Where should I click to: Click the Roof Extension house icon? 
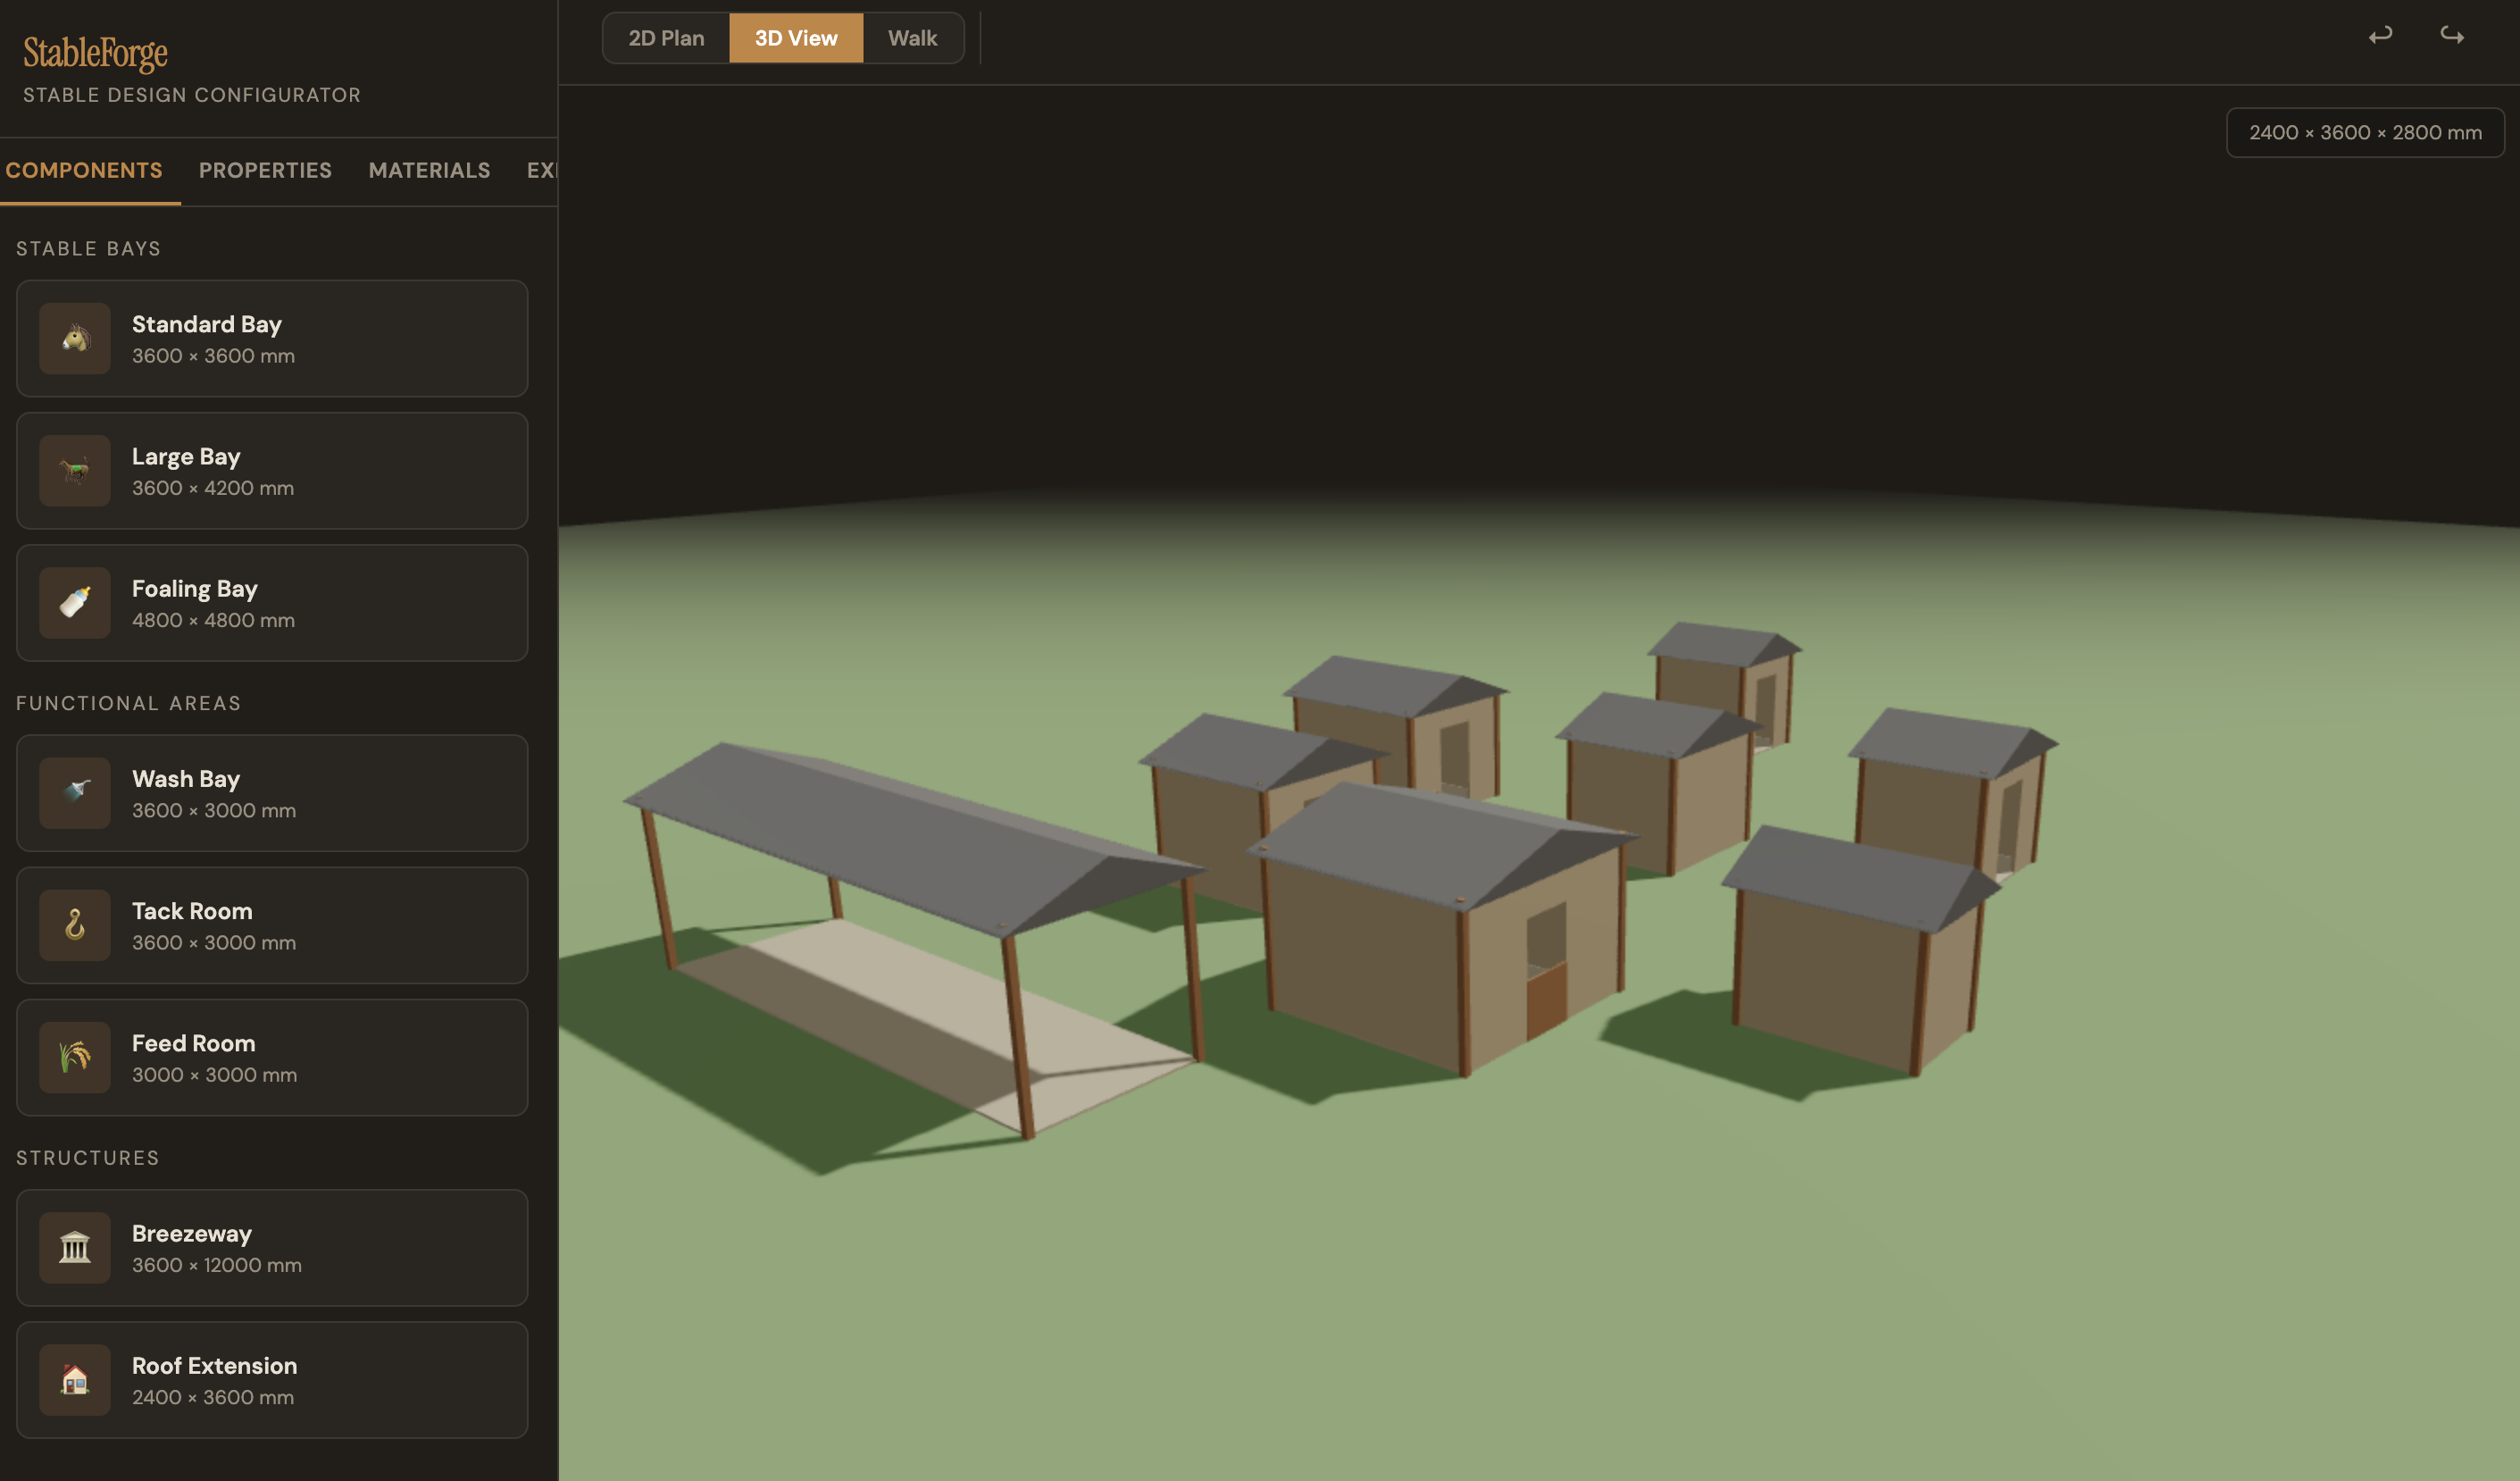coord(75,1380)
